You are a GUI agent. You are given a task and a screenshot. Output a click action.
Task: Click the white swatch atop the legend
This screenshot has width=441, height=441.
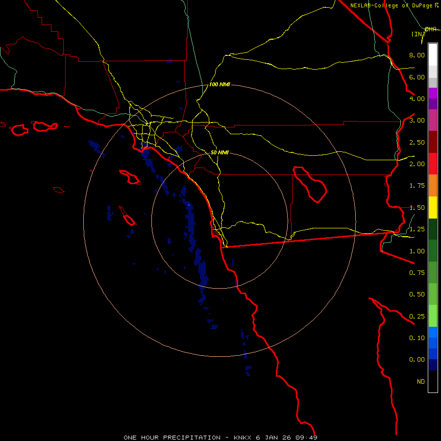pos(433,55)
